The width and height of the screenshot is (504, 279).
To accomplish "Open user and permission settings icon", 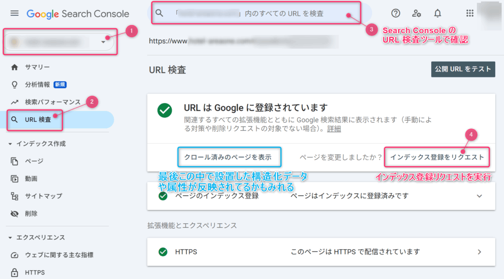I will 416,13.
